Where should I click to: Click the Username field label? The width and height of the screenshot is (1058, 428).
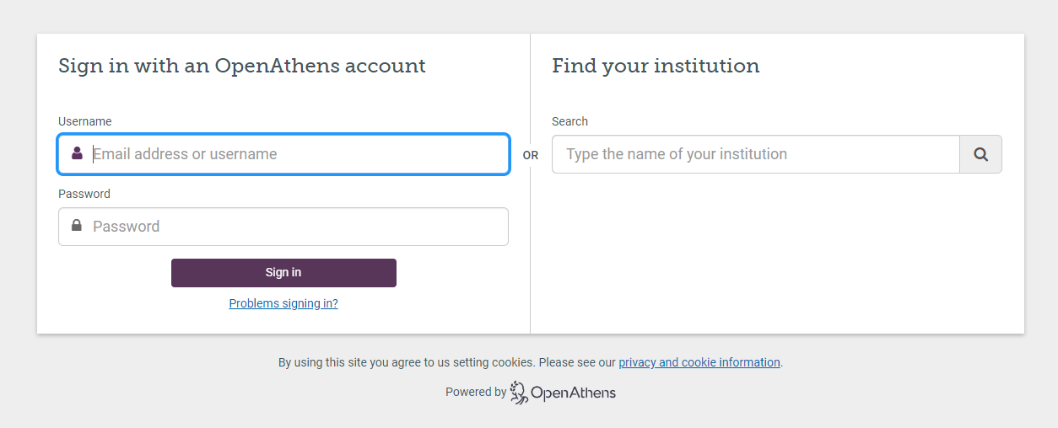[85, 121]
